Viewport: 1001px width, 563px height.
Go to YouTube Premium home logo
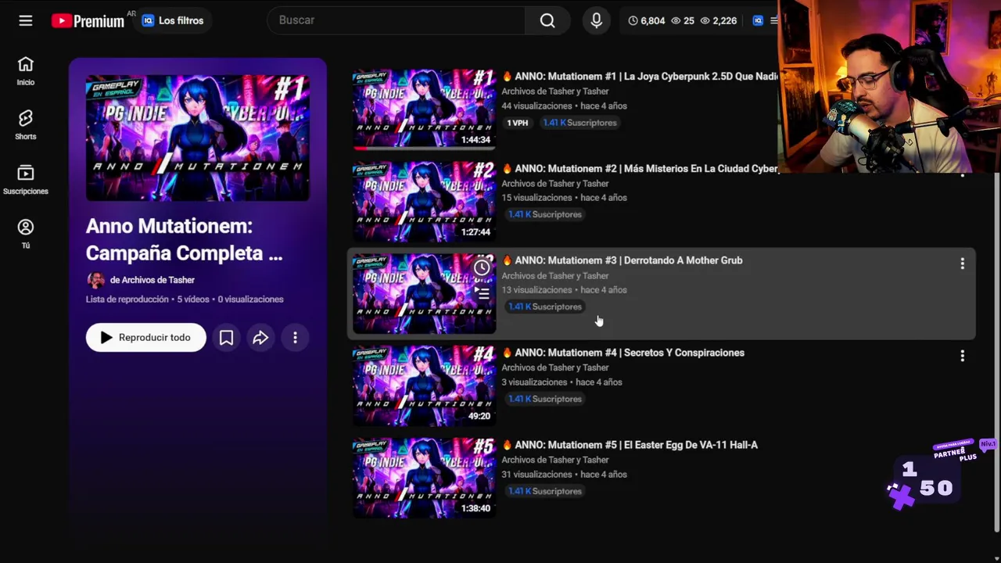[88, 21]
